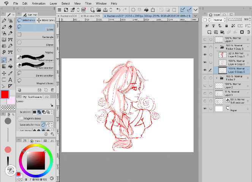Select the Magnetic lasso sub tool

(x=35, y=82)
